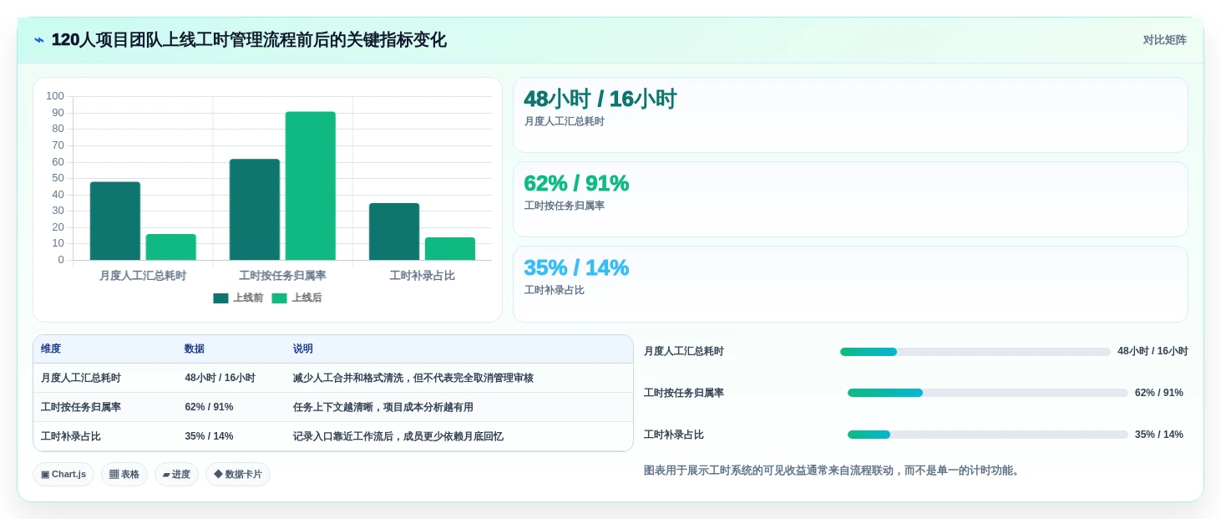1221x519 pixels.
Task: Click the description starting 记录入口靠近工作流后
Action: [398, 436]
